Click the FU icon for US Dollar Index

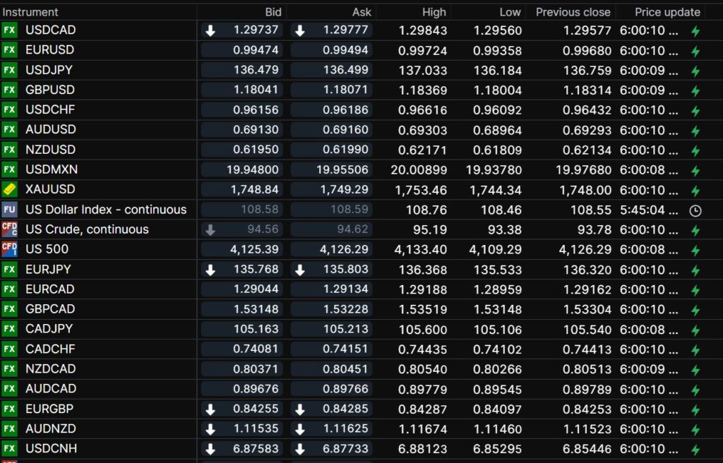point(9,210)
